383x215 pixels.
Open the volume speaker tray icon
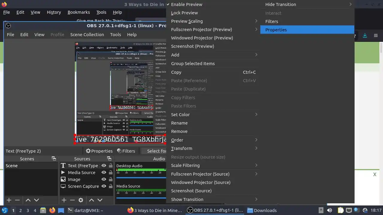coord(329,210)
